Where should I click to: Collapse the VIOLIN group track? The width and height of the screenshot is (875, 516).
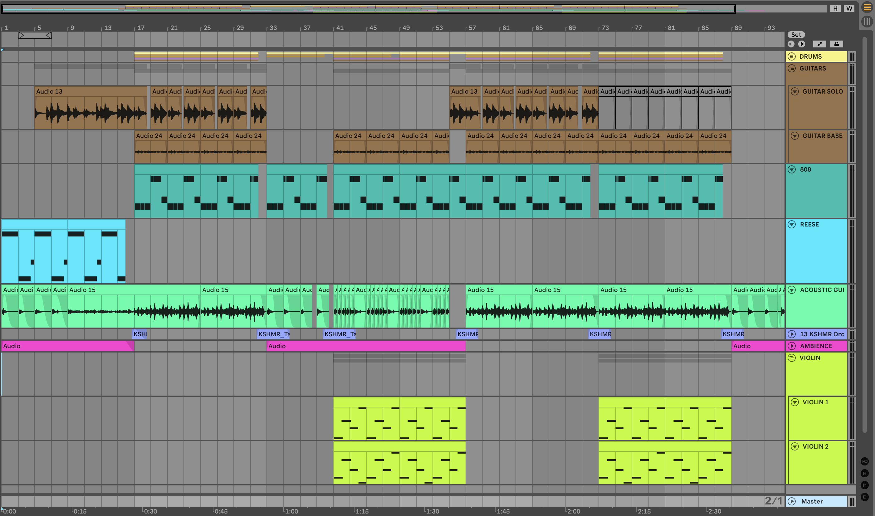pos(792,358)
